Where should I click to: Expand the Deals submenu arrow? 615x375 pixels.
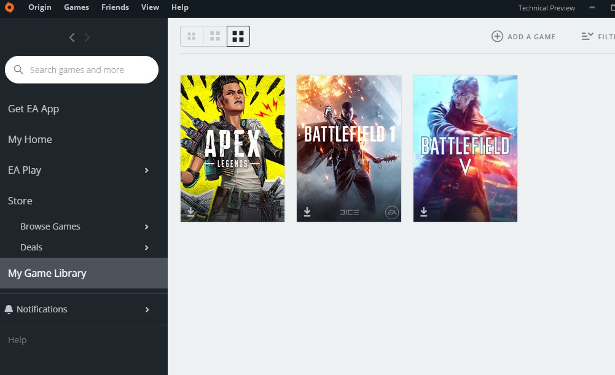coord(146,247)
